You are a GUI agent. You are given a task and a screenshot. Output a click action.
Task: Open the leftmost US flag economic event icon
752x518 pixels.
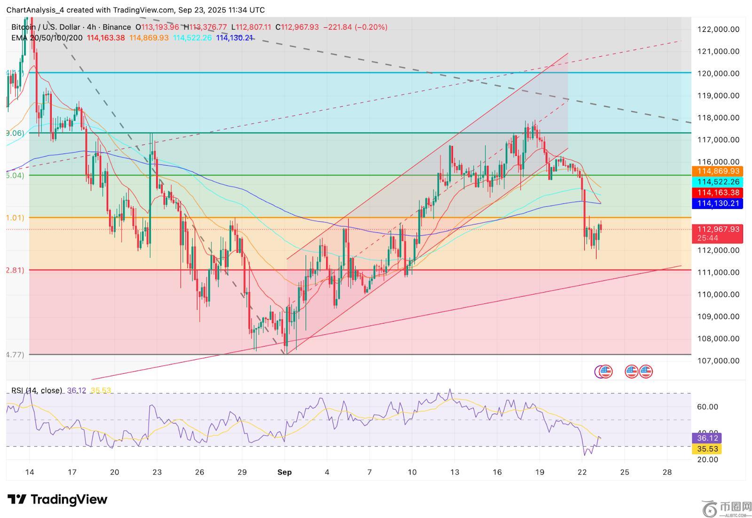[606, 371]
